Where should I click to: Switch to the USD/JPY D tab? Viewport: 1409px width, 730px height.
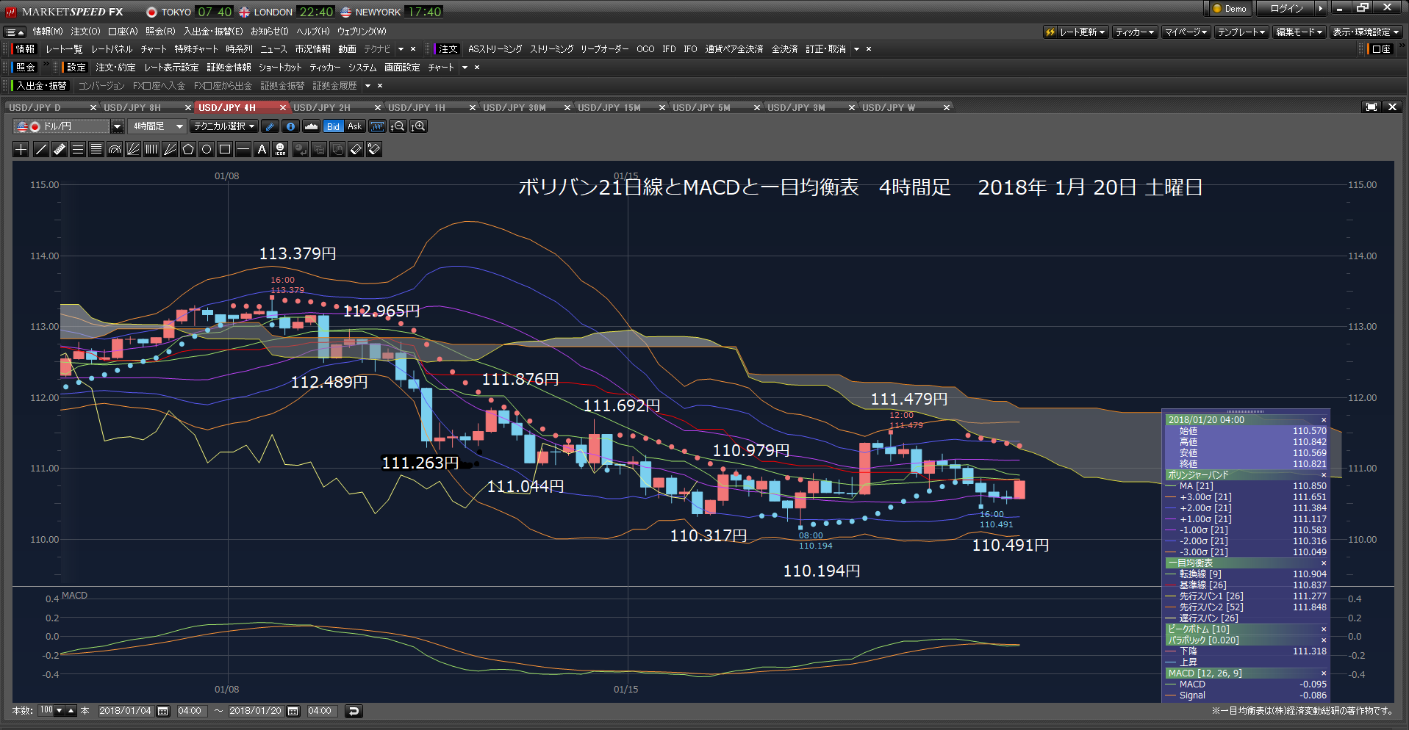[35, 108]
